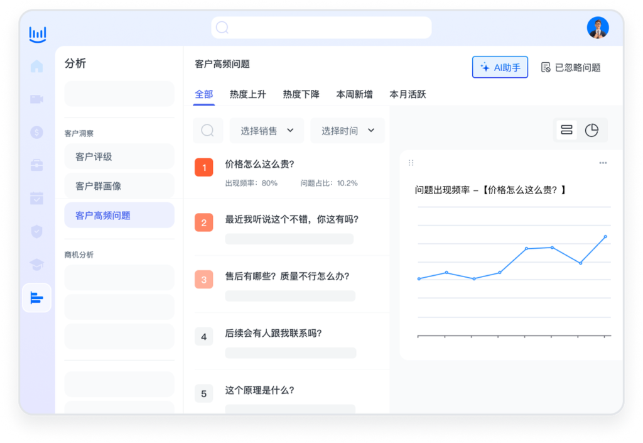
Task: Click the top search bar
Action: point(321,28)
